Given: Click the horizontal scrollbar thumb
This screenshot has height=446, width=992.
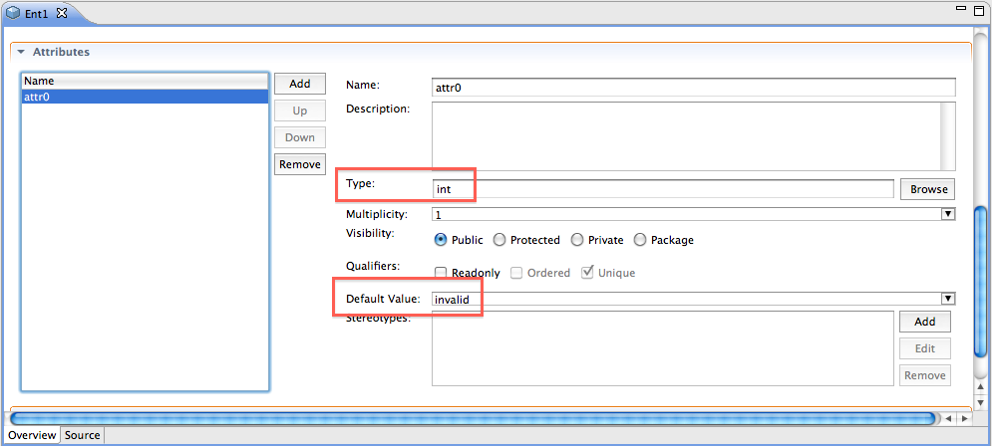Looking at the screenshot, I should [473, 419].
